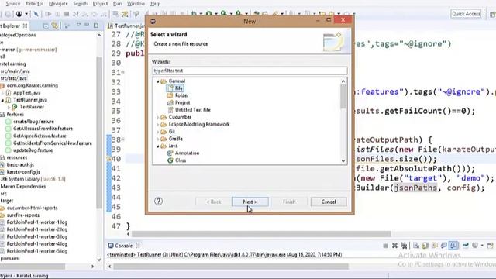Select Class under Java wizards
This screenshot has width=496, height=279.
[177, 160]
